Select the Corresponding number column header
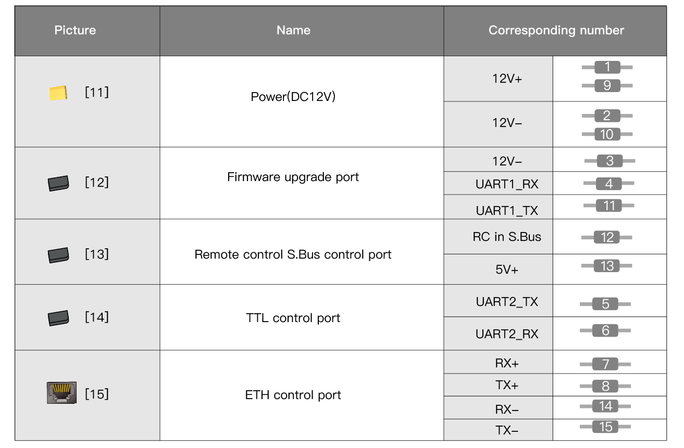This screenshot has height=448, width=684. click(x=556, y=30)
